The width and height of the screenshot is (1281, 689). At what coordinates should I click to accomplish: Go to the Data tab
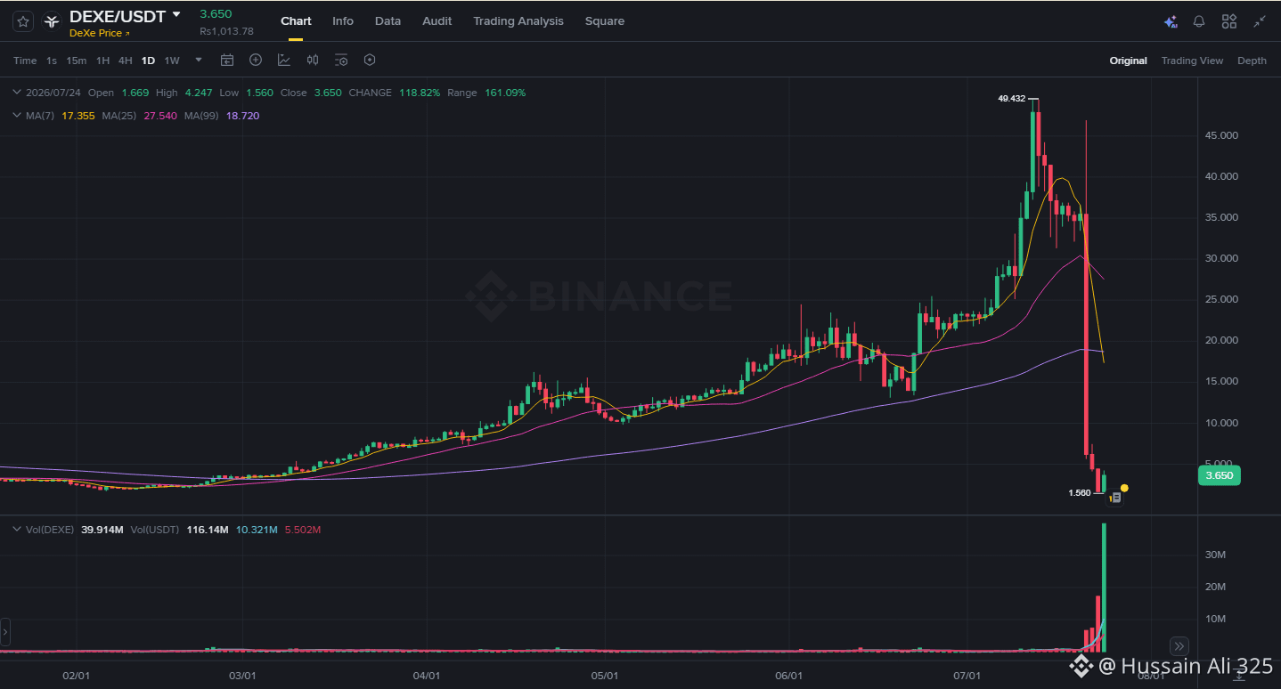[388, 20]
